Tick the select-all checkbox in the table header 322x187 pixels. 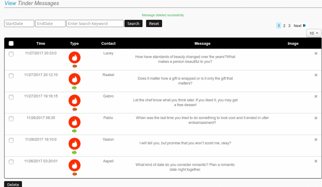click(11, 43)
